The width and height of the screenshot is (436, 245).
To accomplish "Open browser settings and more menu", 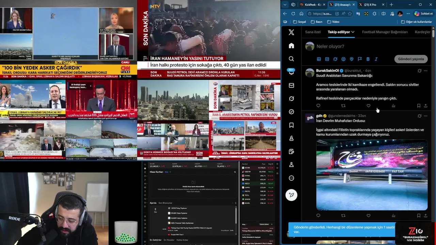I will [x=408, y=14].
